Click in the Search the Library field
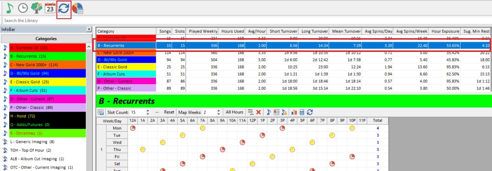This screenshot has width=492, height=171. tap(45, 21)
